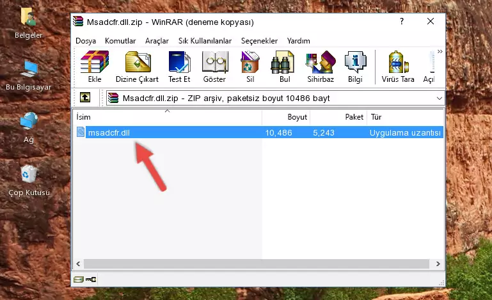Open the Yardım menu
The width and height of the screenshot is (492, 300).
[298, 41]
